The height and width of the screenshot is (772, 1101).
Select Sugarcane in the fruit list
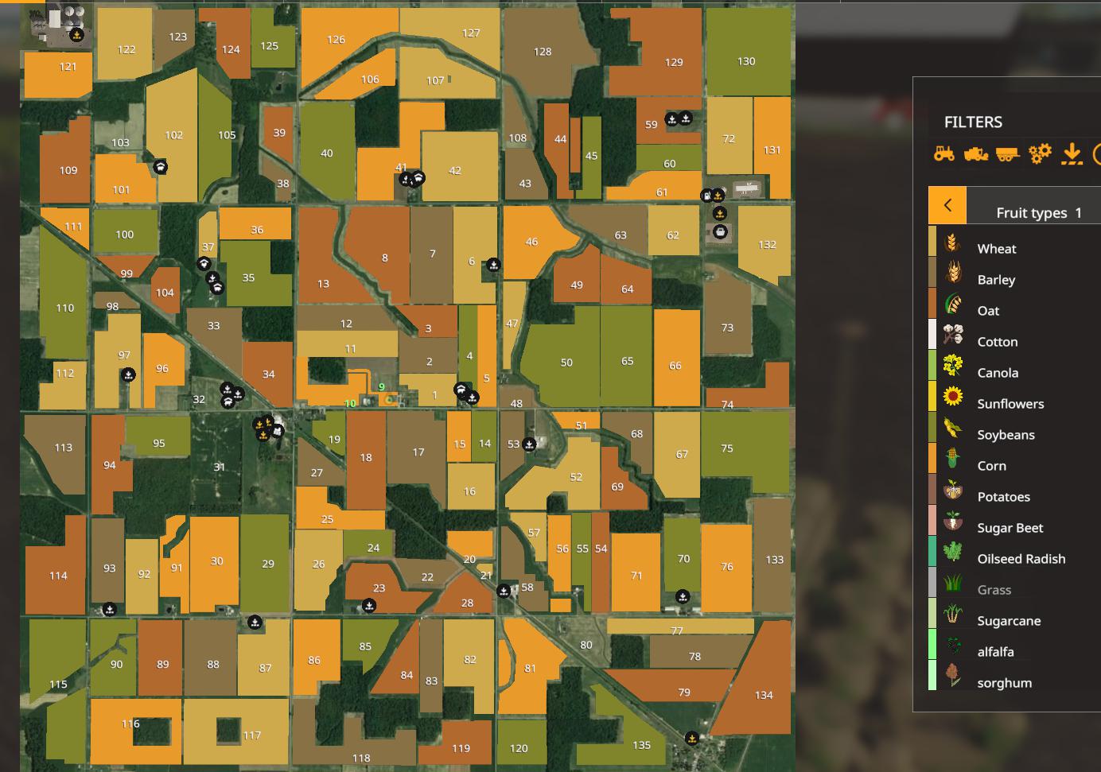[x=1008, y=621]
